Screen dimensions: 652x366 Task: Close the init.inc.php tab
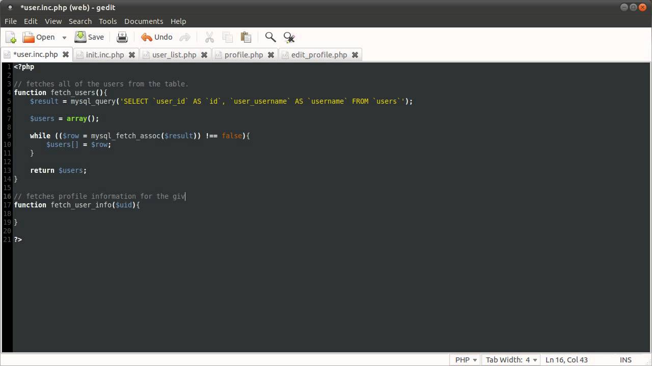pyautogui.click(x=132, y=55)
